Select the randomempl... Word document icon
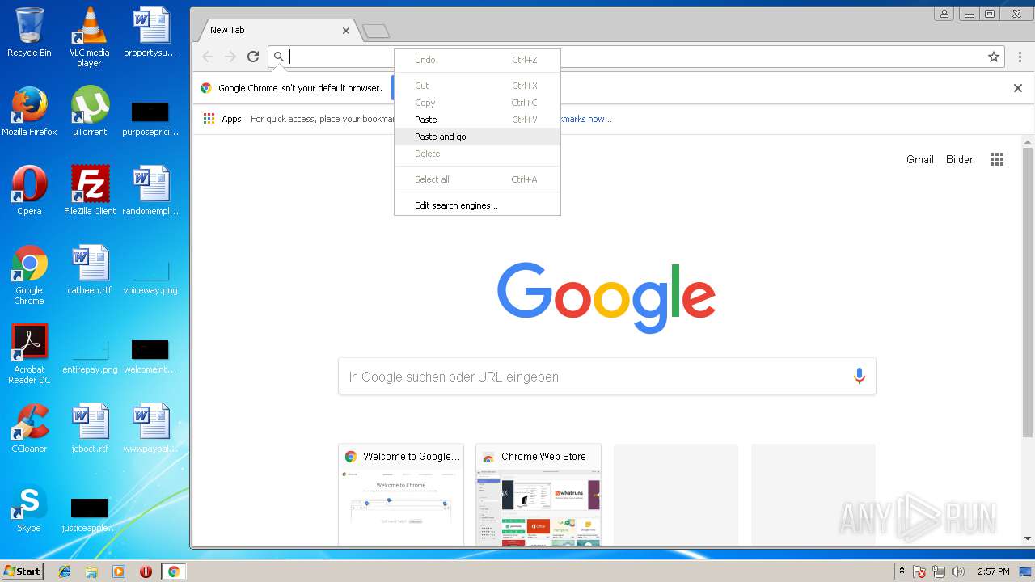 coord(150,191)
